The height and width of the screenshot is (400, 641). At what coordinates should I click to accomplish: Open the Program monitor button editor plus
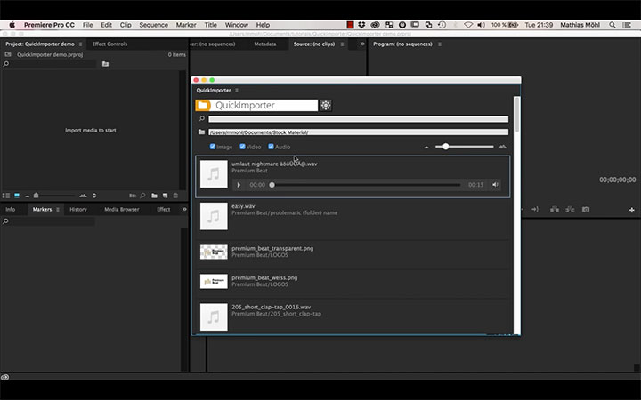632,210
